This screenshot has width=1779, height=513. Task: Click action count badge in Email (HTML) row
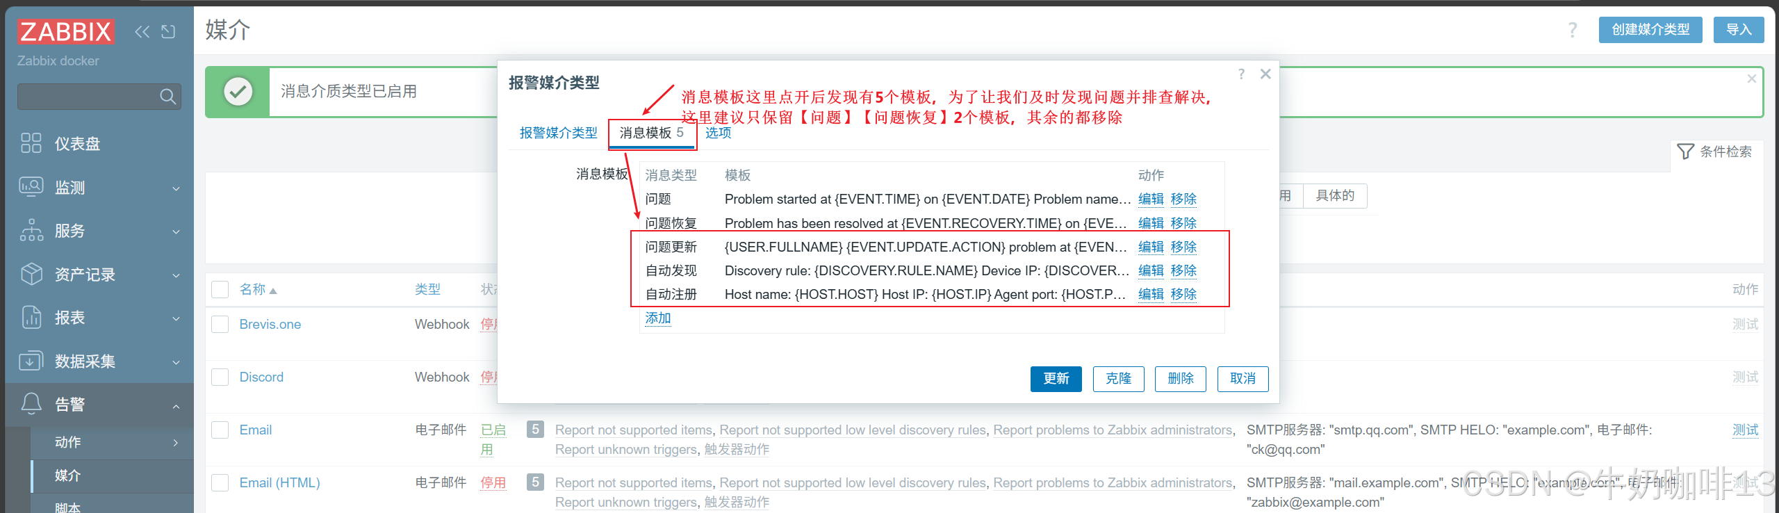[x=535, y=482]
